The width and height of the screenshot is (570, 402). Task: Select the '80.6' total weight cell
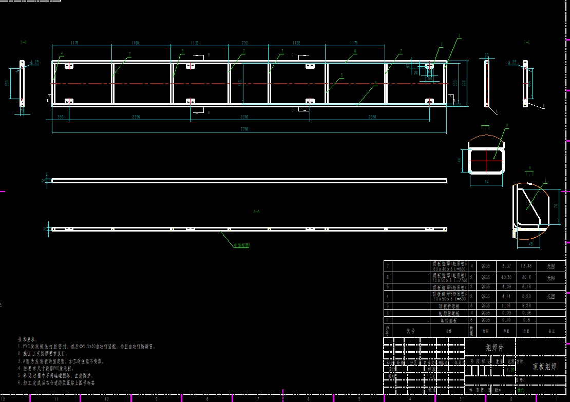(526, 277)
